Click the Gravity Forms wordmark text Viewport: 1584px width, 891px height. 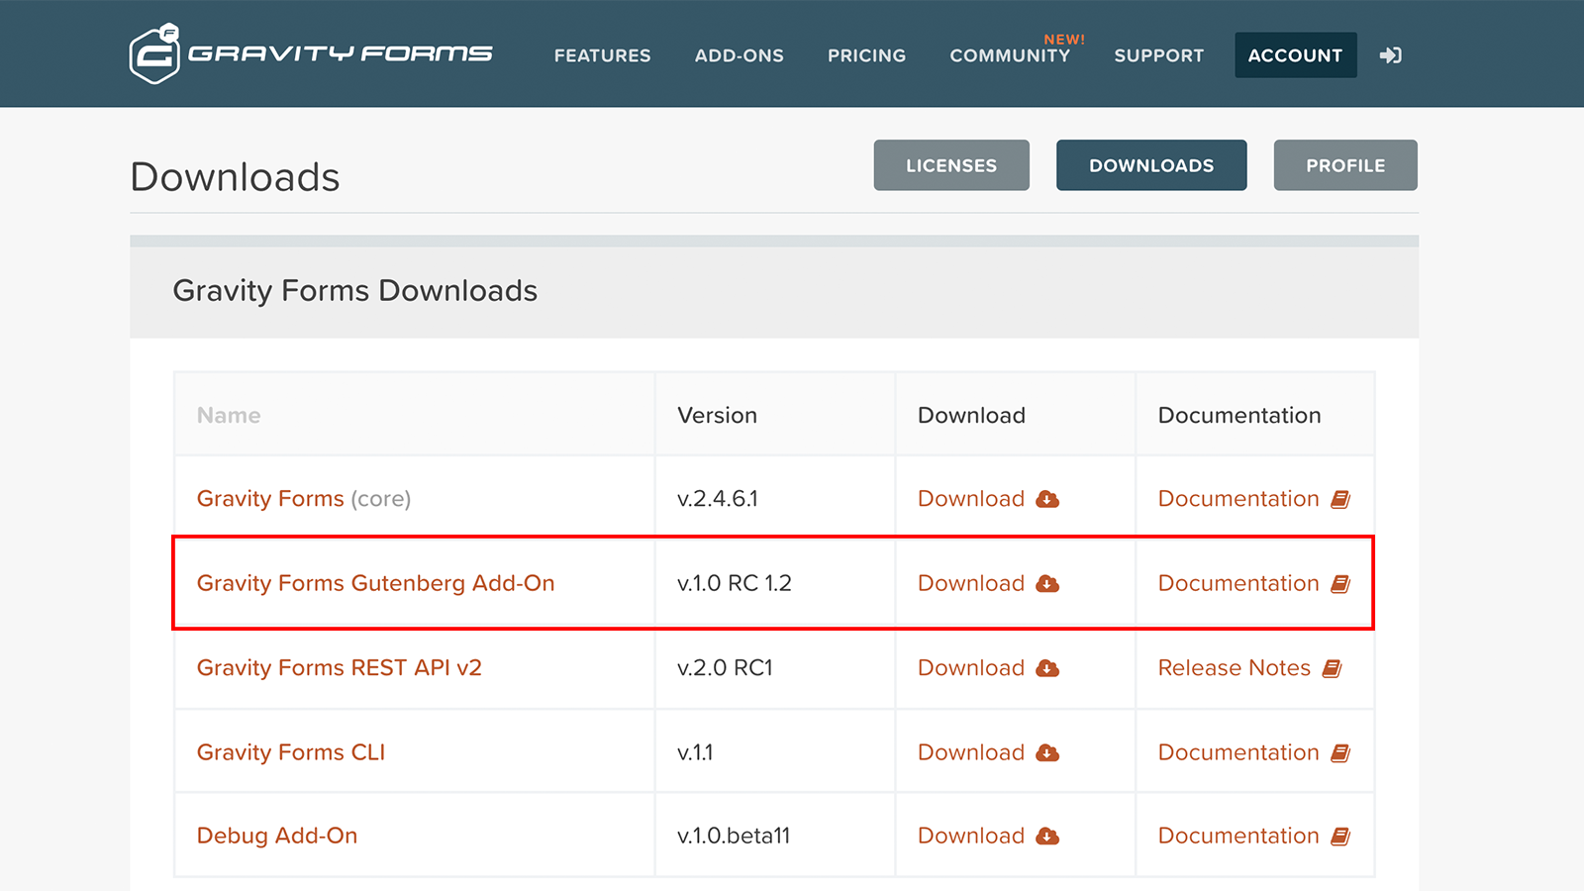point(340,53)
